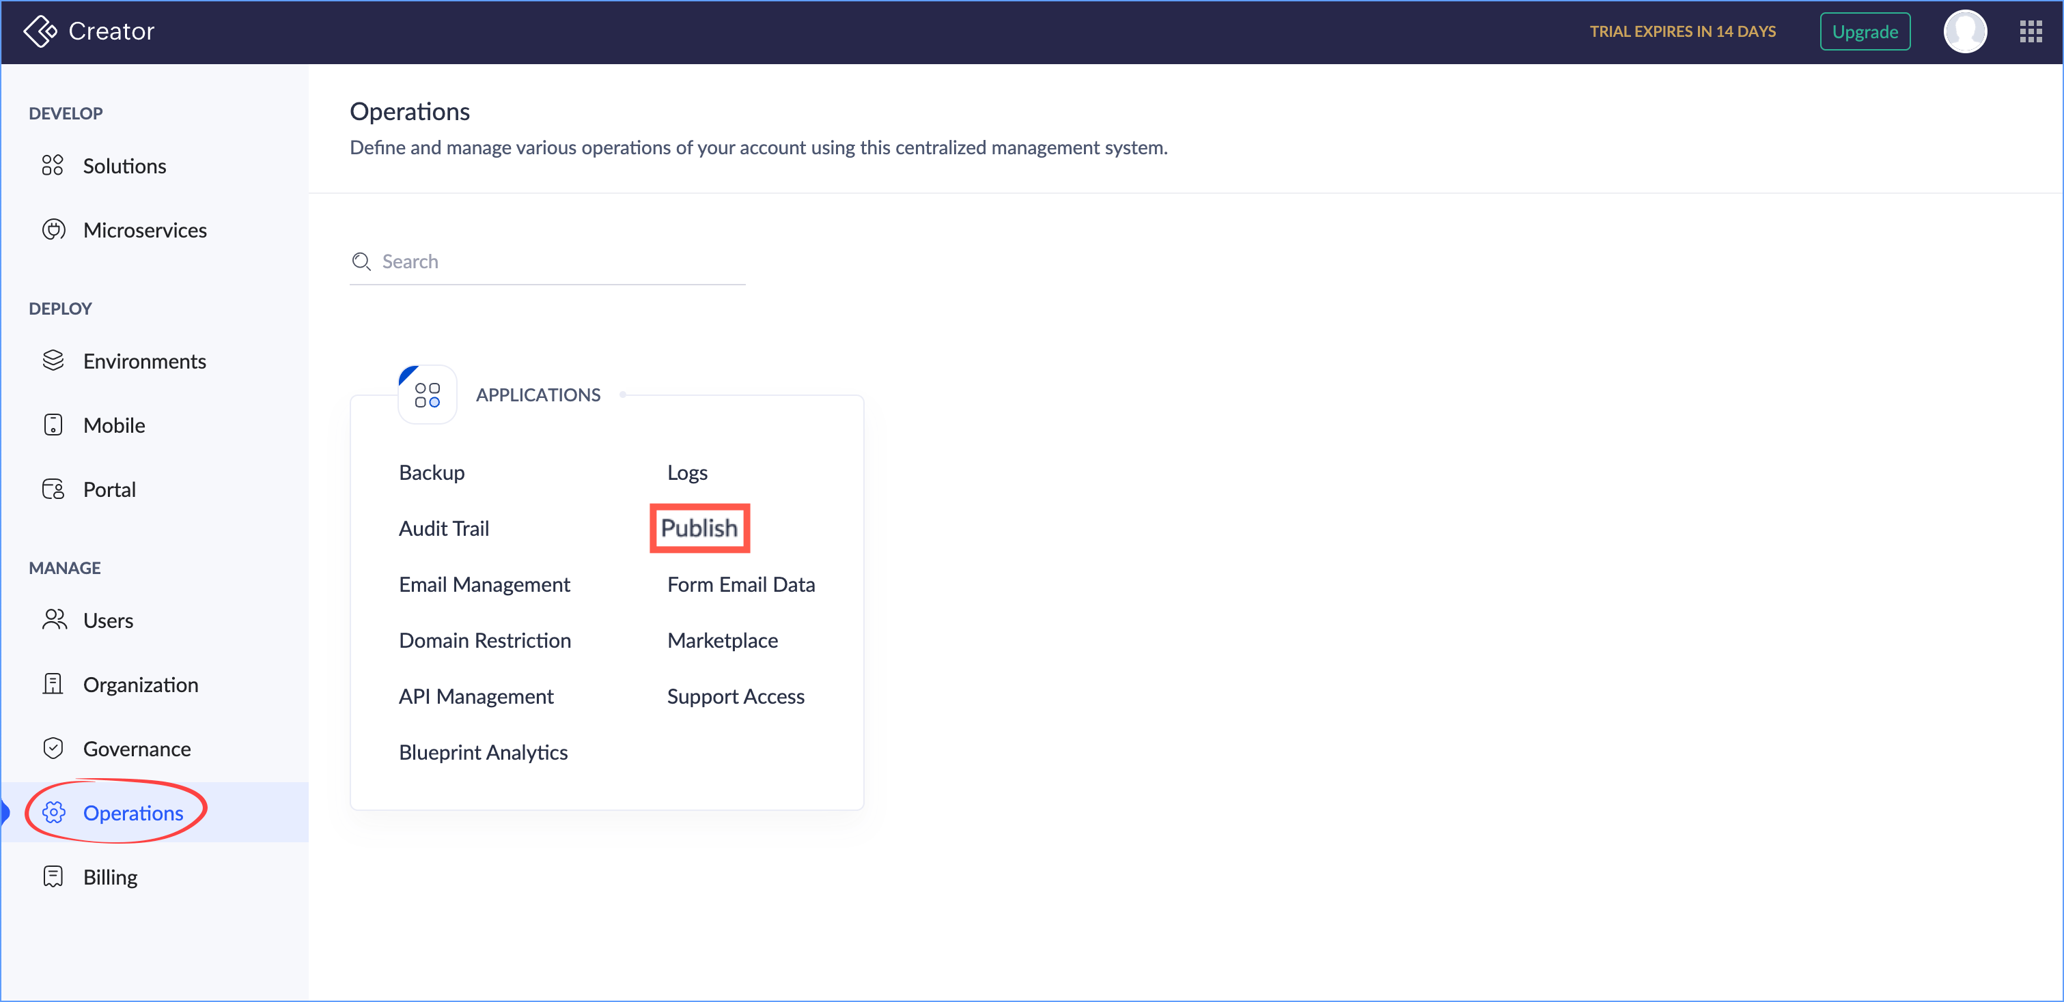
Task: Click the search magnifier icon
Action: pyautogui.click(x=361, y=262)
